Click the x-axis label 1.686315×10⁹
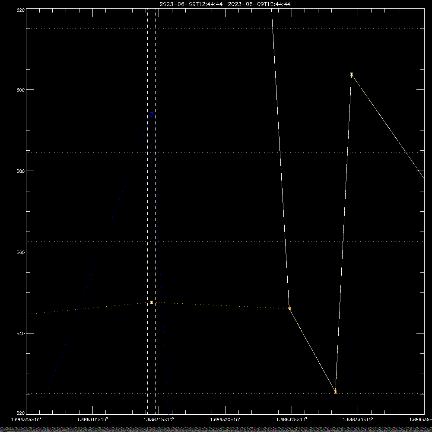 point(159,419)
